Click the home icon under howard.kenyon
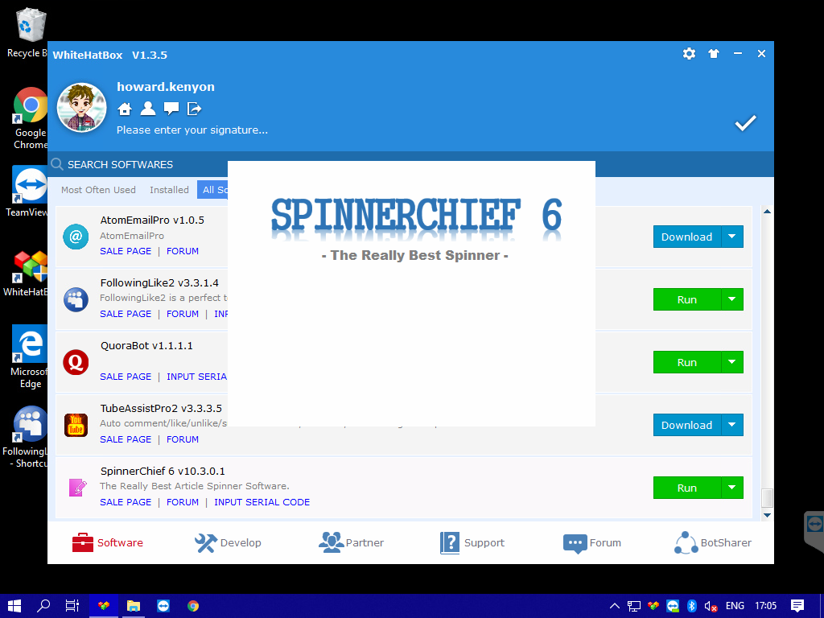Image resolution: width=824 pixels, height=618 pixels. pos(125,109)
